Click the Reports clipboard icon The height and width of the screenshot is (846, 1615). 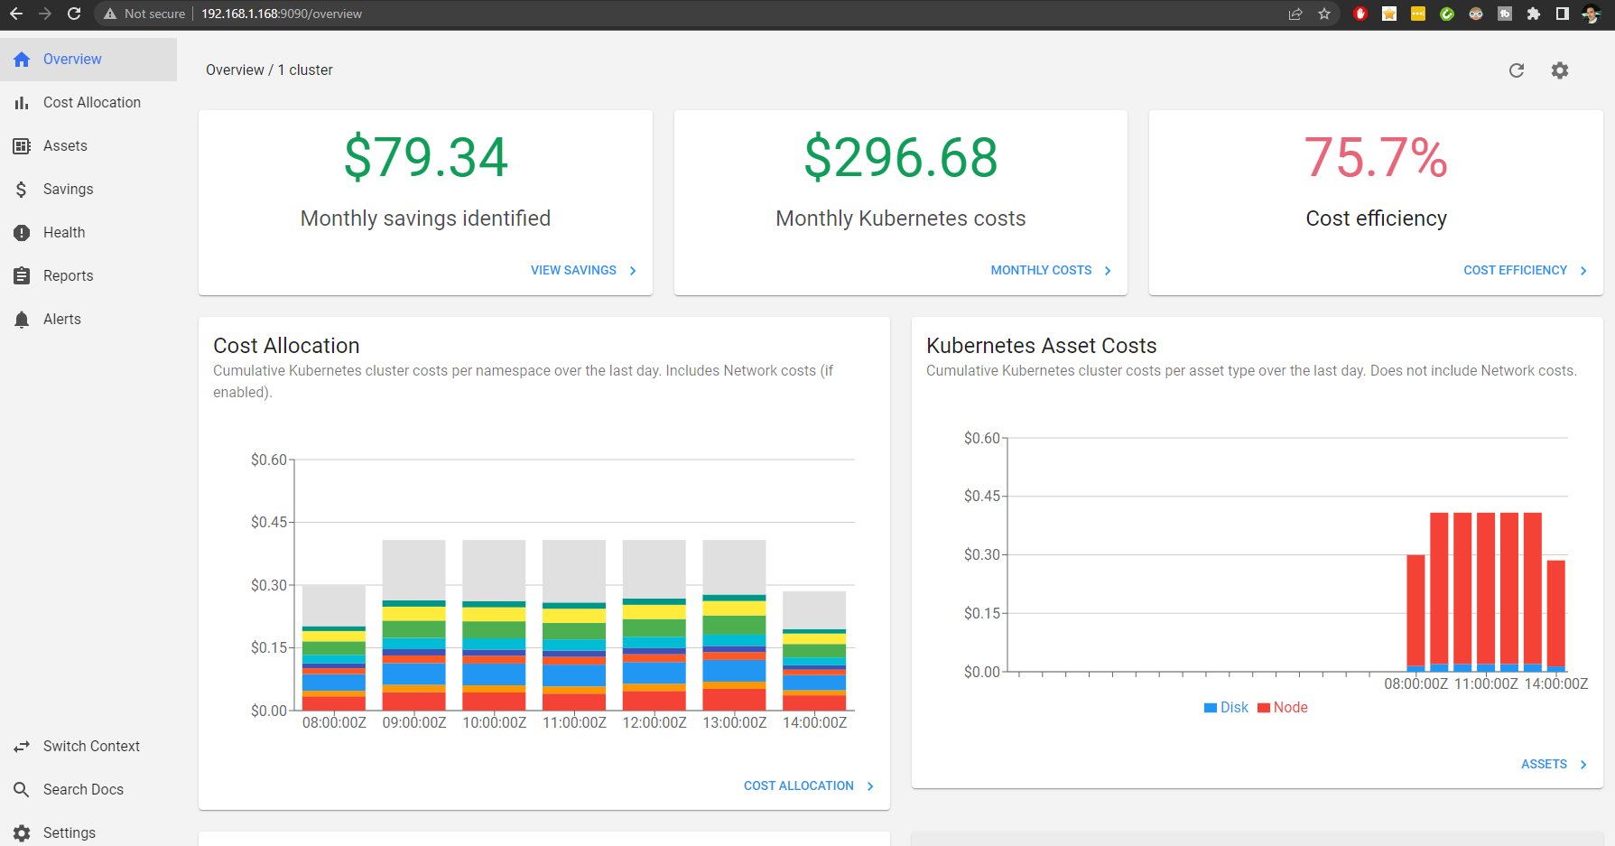coord(22,276)
